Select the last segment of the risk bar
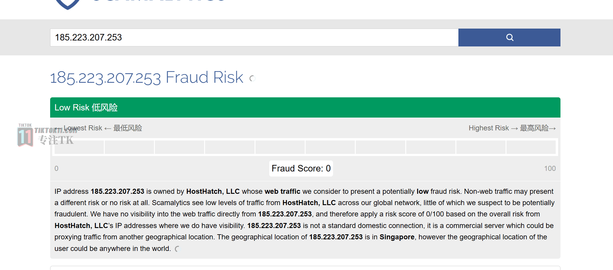The image size is (613, 270). (x=531, y=147)
